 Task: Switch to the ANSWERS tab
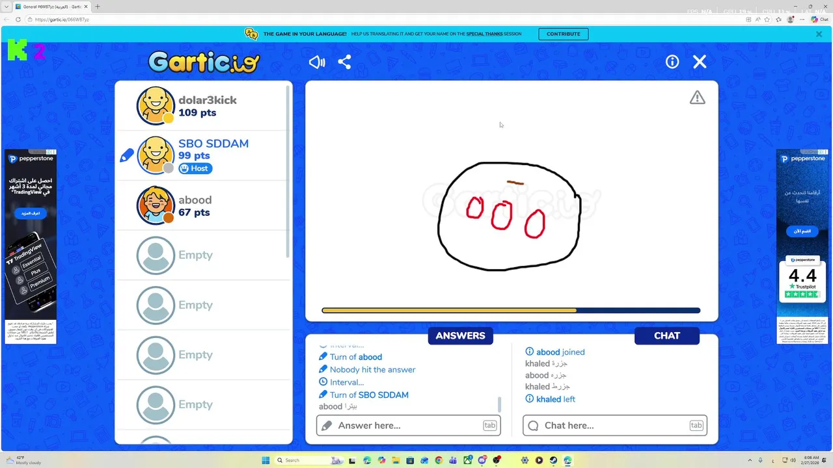[461, 335]
